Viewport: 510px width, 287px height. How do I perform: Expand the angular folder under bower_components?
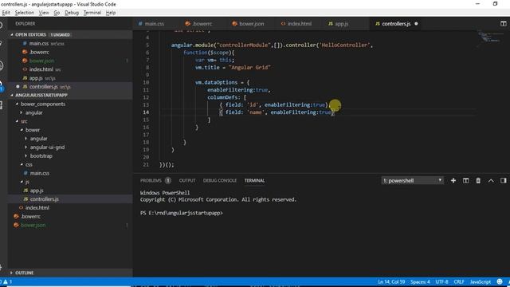point(22,112)
